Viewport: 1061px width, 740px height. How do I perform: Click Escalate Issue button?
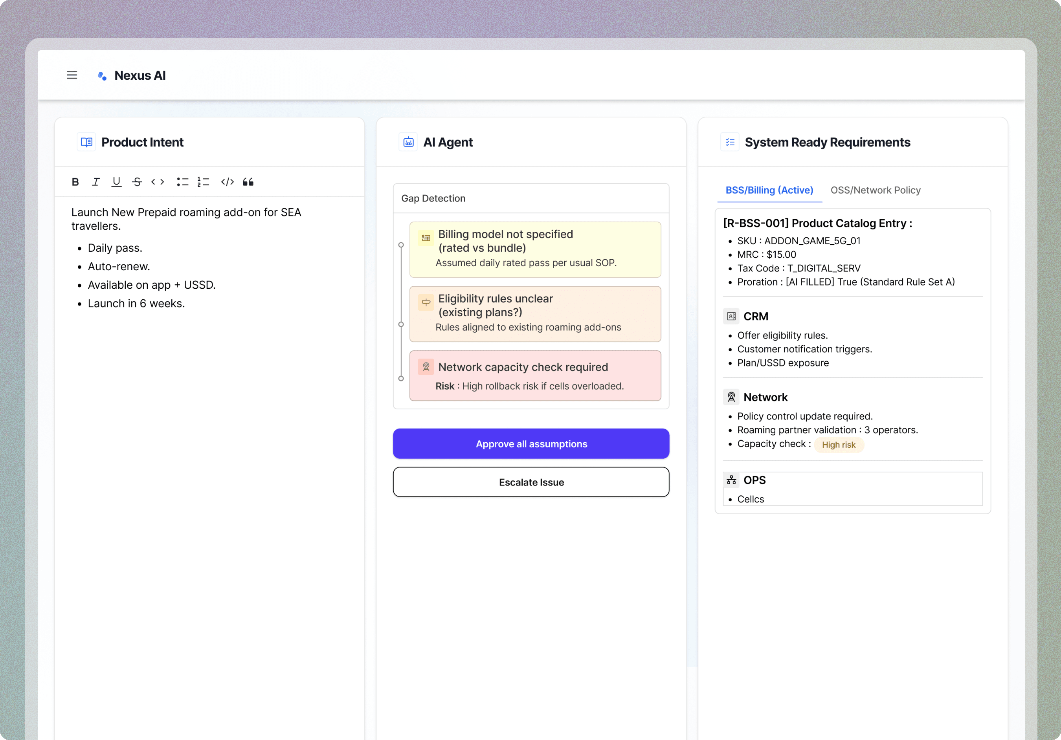pos(531,482)
